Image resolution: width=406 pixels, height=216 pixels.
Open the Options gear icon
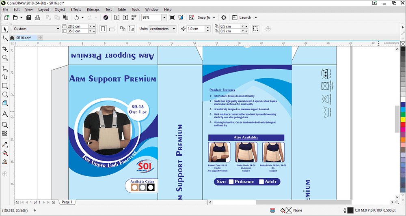(224, 17)
